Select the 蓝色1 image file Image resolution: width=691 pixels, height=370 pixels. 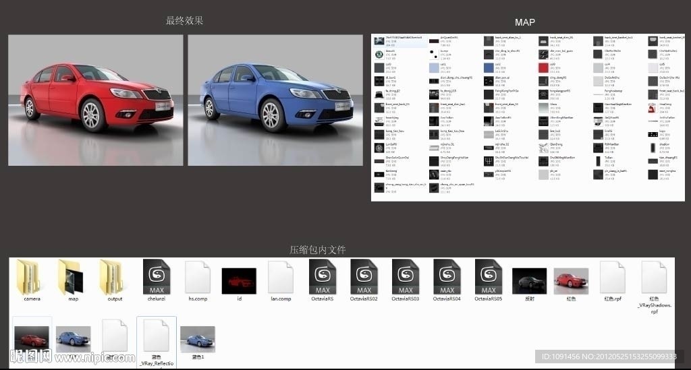[198, 339]
